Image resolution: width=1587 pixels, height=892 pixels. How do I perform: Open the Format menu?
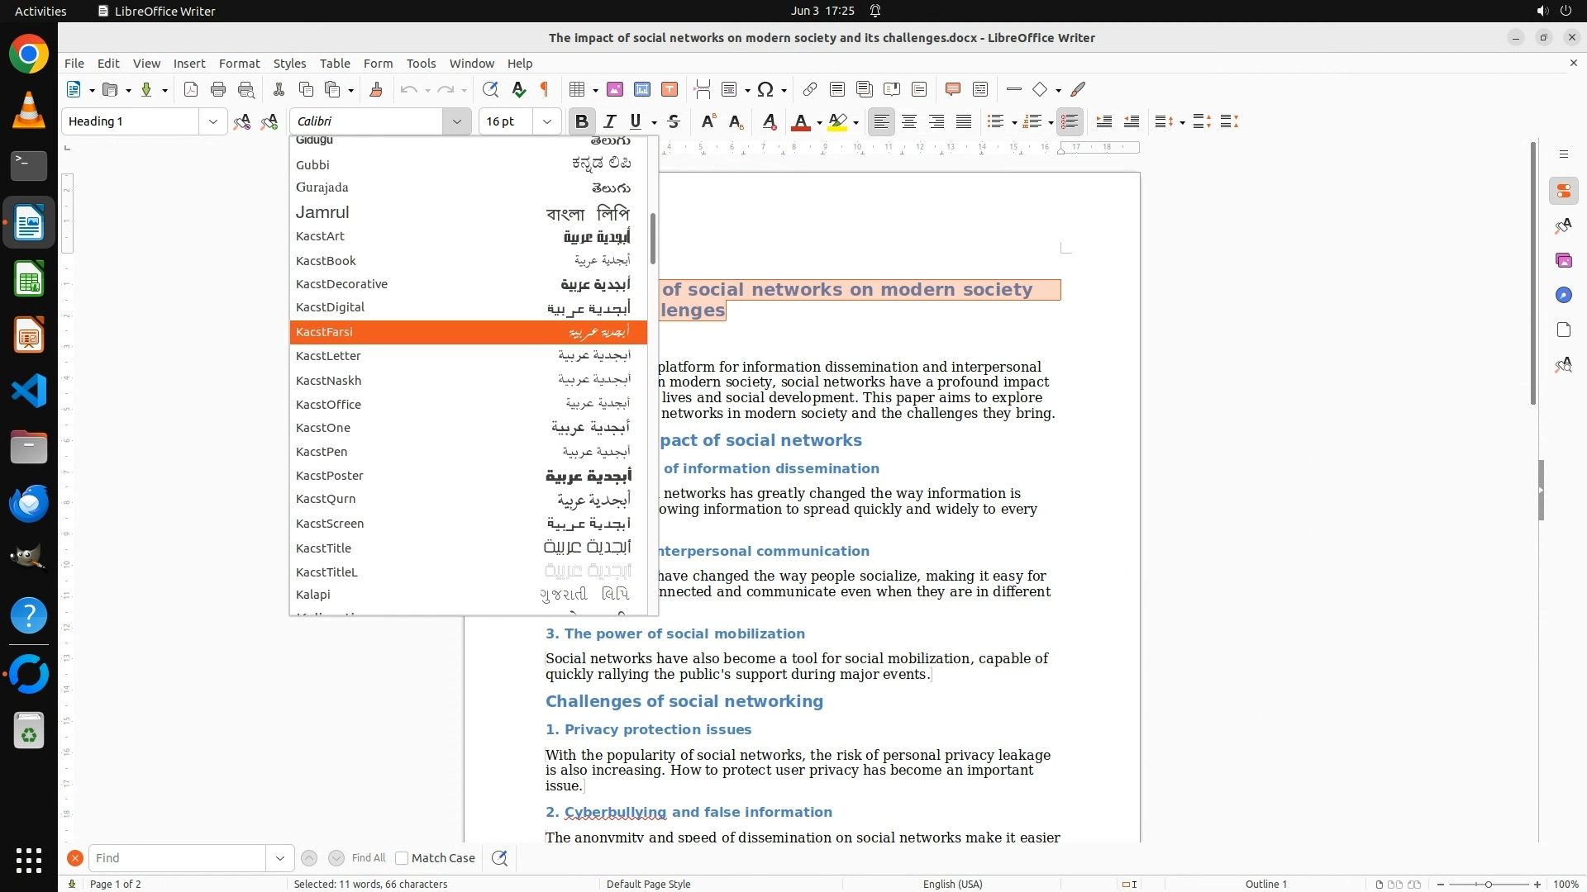[x=239, y=64]
